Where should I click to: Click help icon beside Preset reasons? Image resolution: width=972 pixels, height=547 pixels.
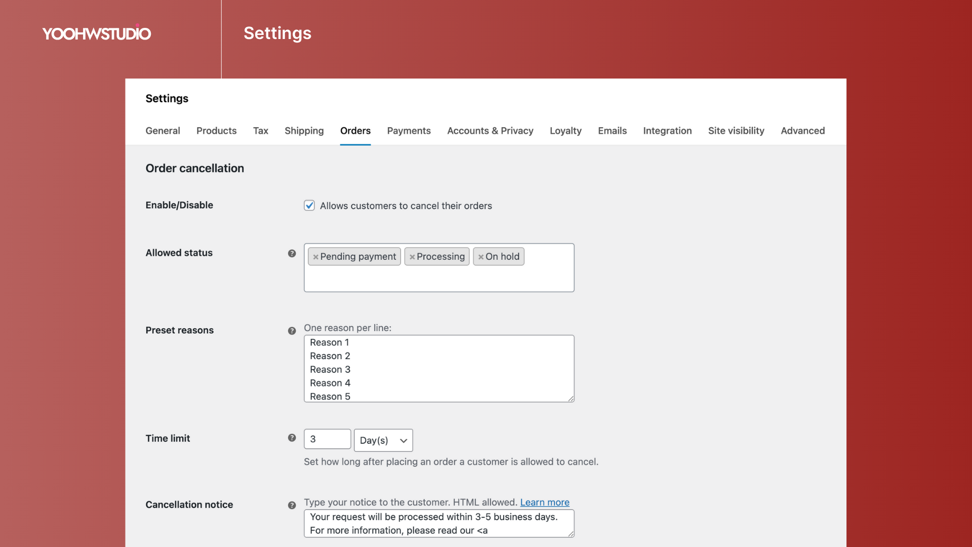click(292, 331)
